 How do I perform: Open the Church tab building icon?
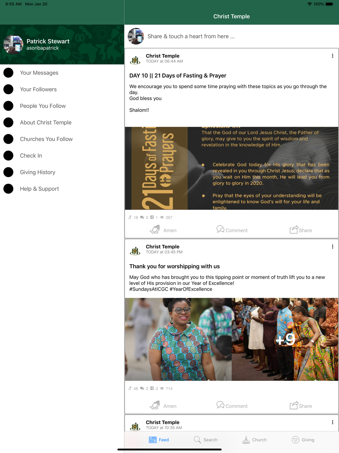click(246, 440)
